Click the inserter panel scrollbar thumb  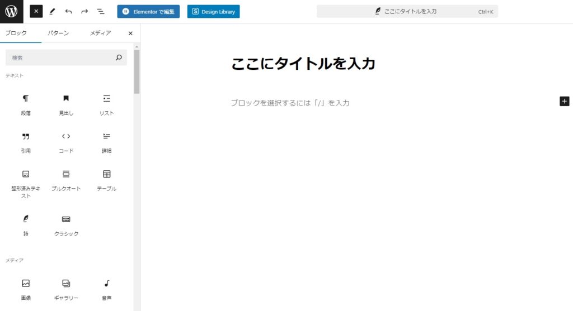(137, 73)
